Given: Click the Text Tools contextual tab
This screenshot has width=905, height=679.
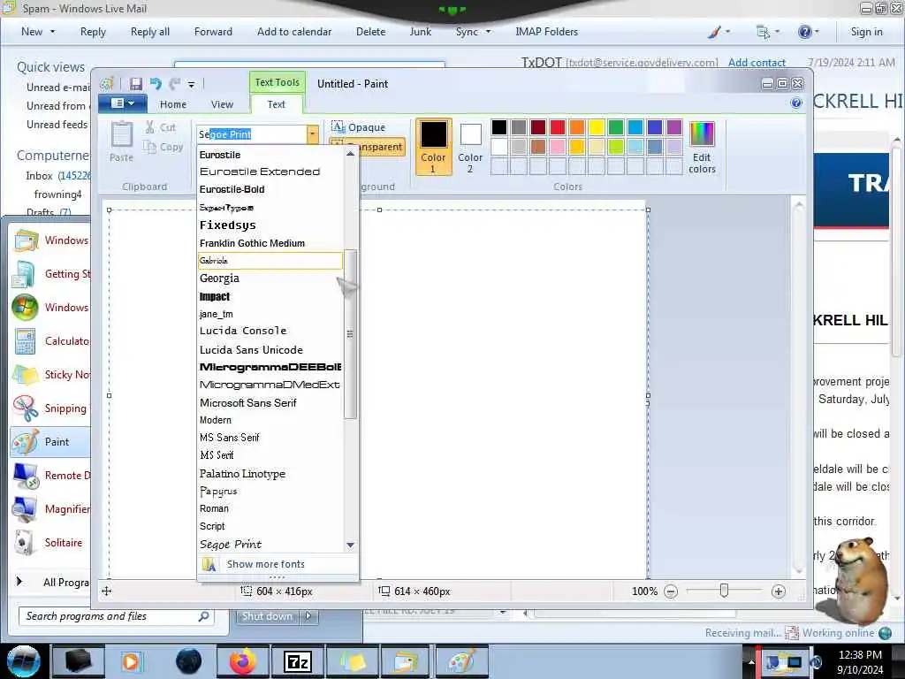Looking at the screenshot, I should 277,82.
